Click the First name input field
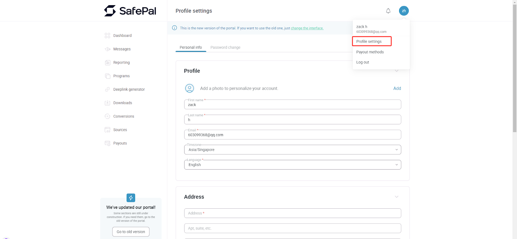This screenshot has width=517, height=239. (292, 105)
